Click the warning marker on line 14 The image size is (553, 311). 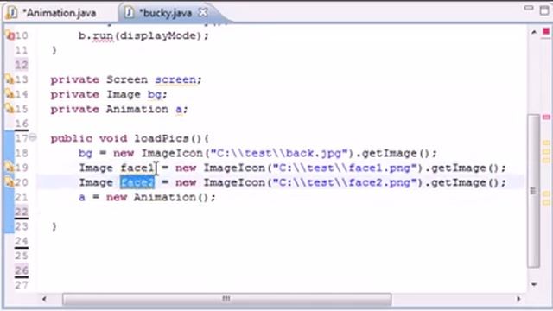coord(10,94)
